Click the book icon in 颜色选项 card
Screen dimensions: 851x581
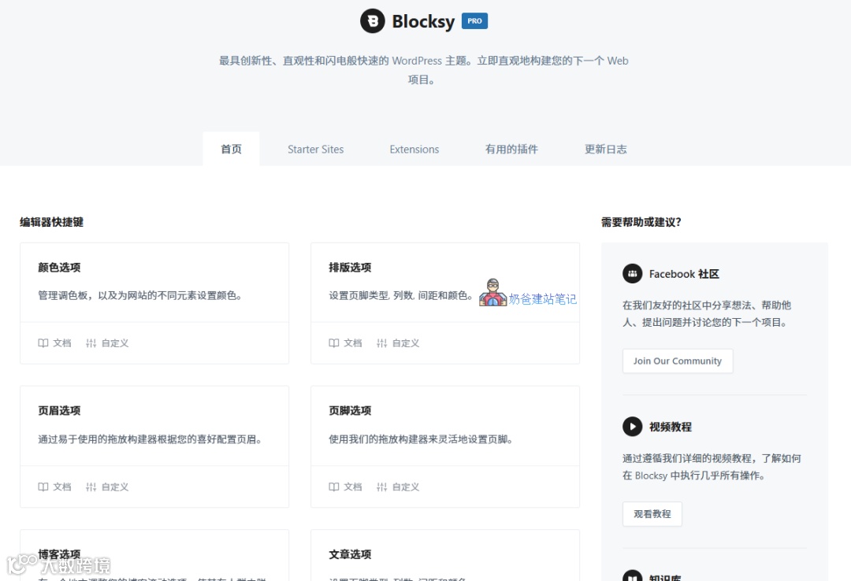pyautogui.click(x=43, y=342)
